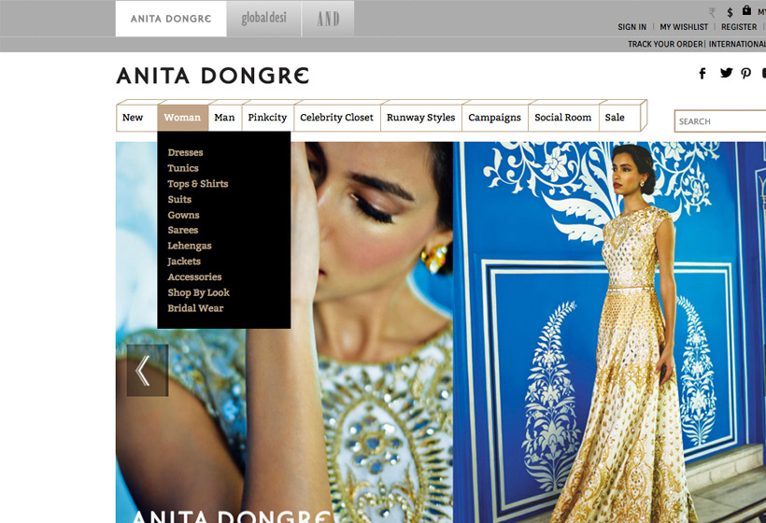Open My Wishlist link

(684, 27)
